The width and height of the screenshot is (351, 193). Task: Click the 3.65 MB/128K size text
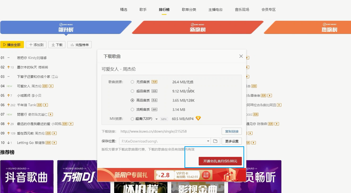coord(183,101)
